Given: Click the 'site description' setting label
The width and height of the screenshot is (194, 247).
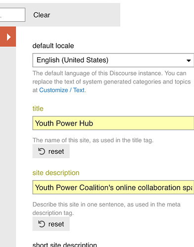Looking at the screenshot, I should point(56,173).
